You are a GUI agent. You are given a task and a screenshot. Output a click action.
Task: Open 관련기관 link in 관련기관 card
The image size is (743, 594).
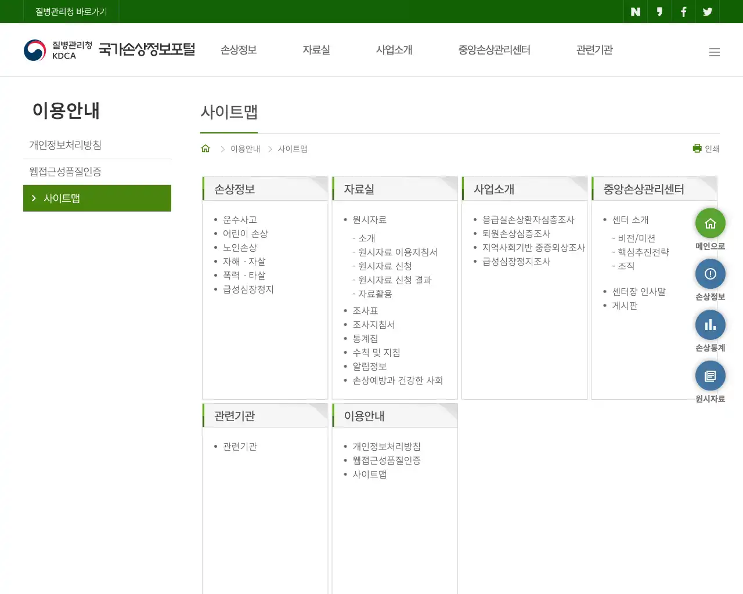point(240,447)
